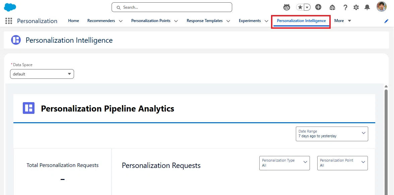Open the global create plus icon
Screen dimensions: 394x195
(318, 7)
